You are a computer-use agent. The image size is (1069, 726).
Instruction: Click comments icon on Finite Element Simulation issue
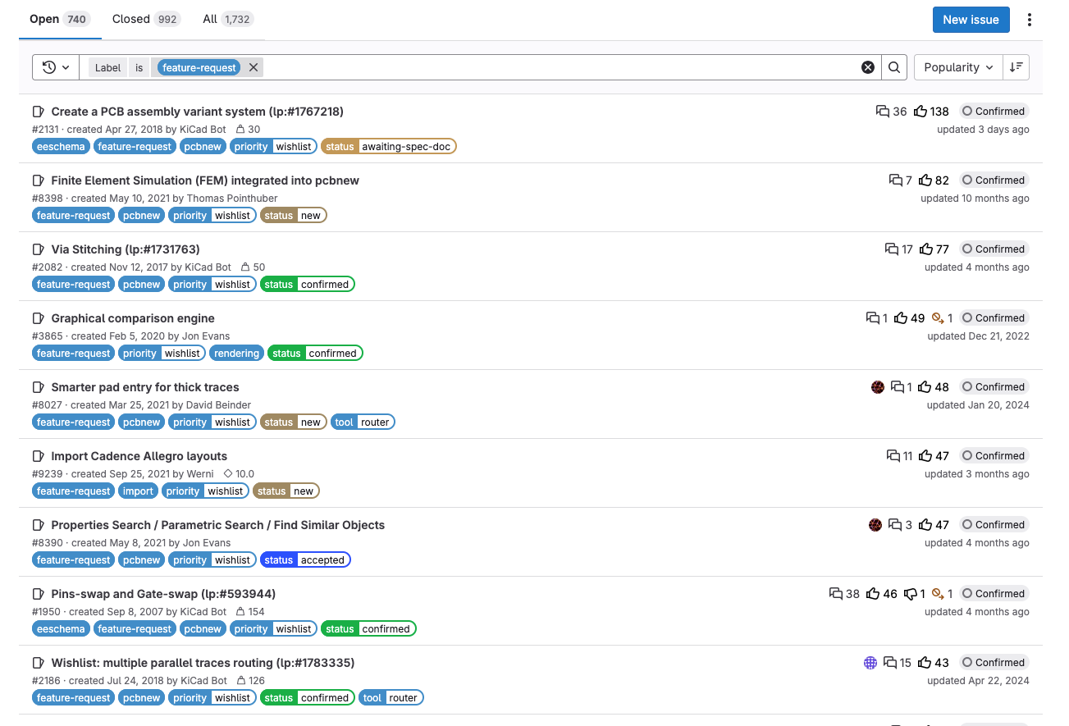(x=896, y=180)
